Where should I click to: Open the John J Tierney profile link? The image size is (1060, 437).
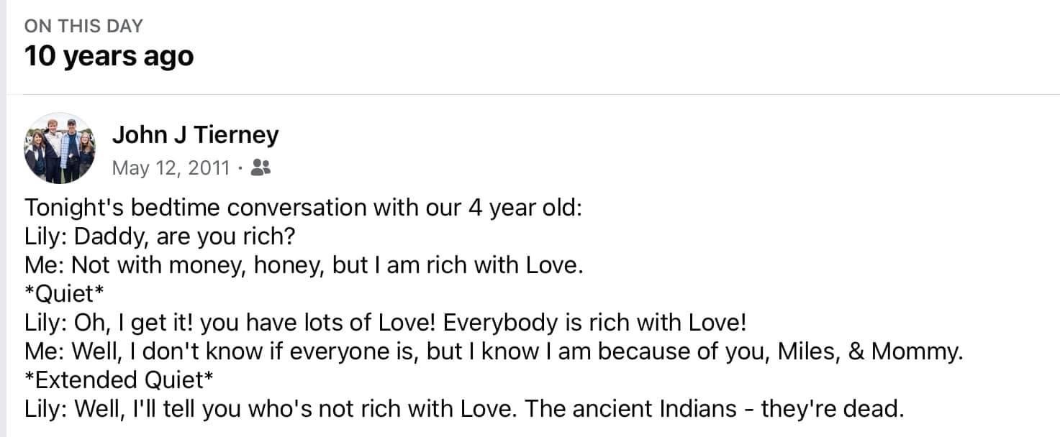pos(195,134)
